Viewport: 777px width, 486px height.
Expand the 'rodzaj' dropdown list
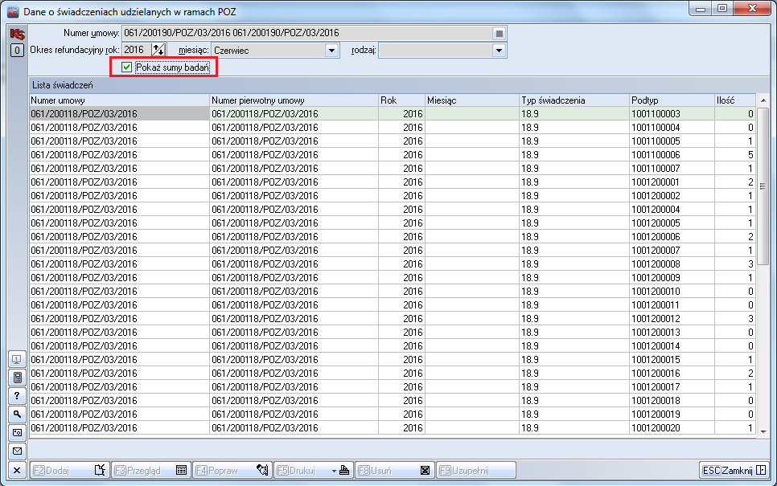point(499,51)
